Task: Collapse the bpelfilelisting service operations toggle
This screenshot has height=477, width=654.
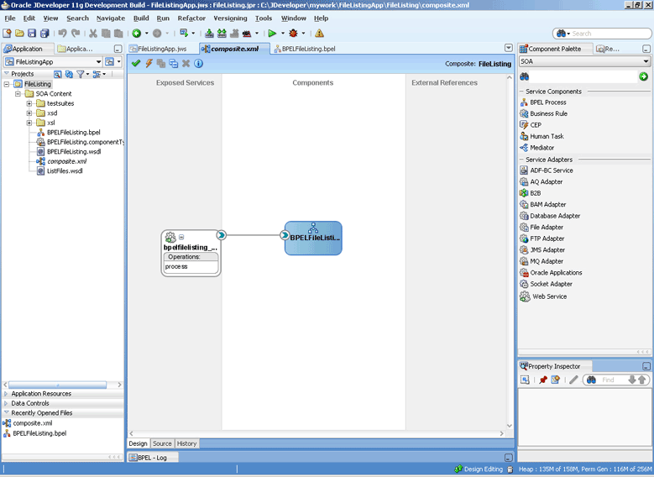Action: click(x=181, y=237)
